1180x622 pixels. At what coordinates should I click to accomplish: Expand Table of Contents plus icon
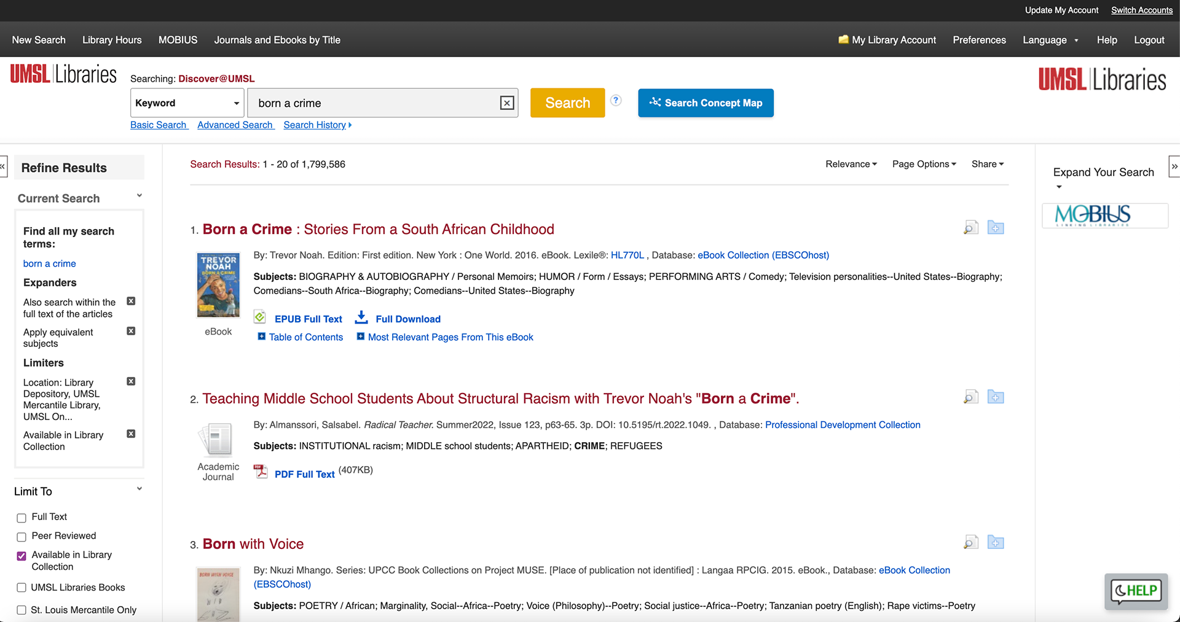[x=261, y=336]
